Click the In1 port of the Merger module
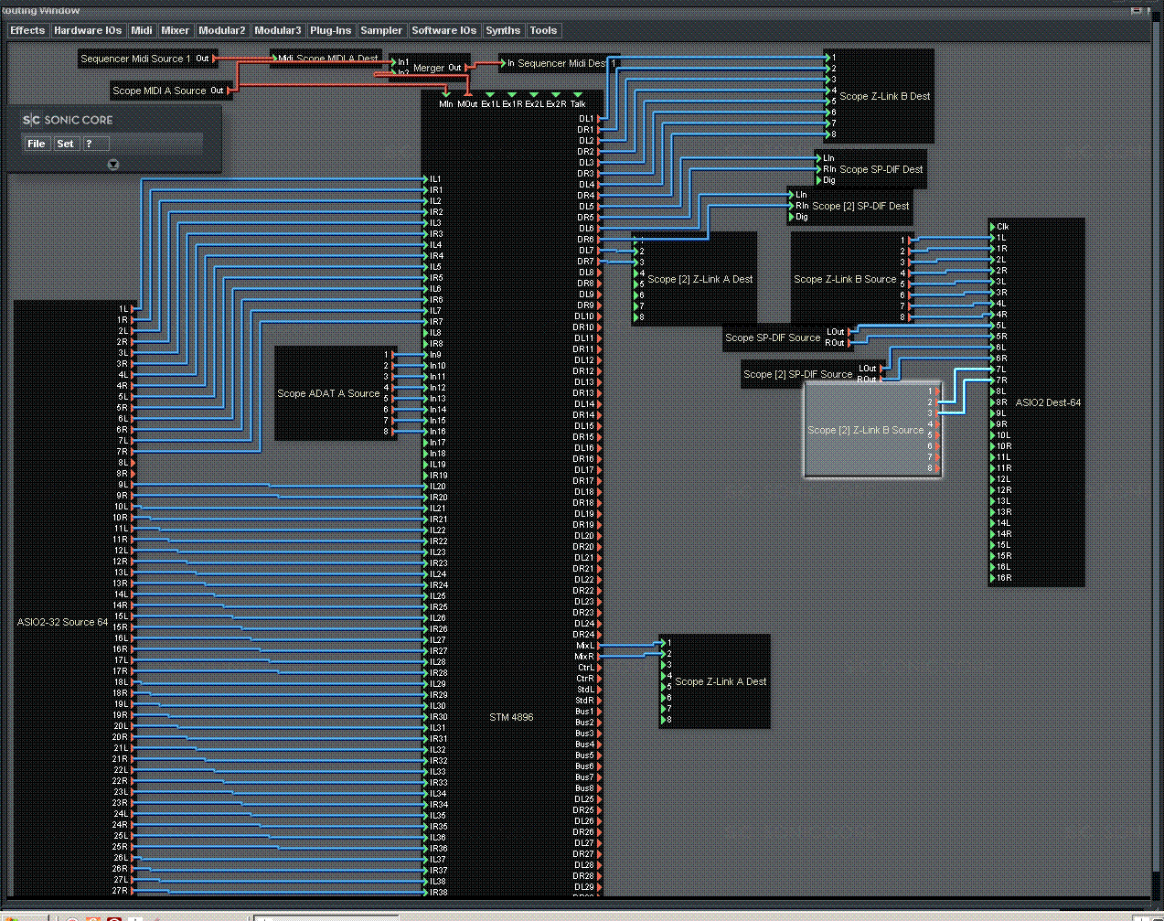 [x=393, y=62]
